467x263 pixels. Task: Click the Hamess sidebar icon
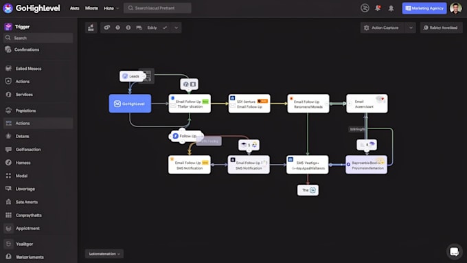[8, 163]
